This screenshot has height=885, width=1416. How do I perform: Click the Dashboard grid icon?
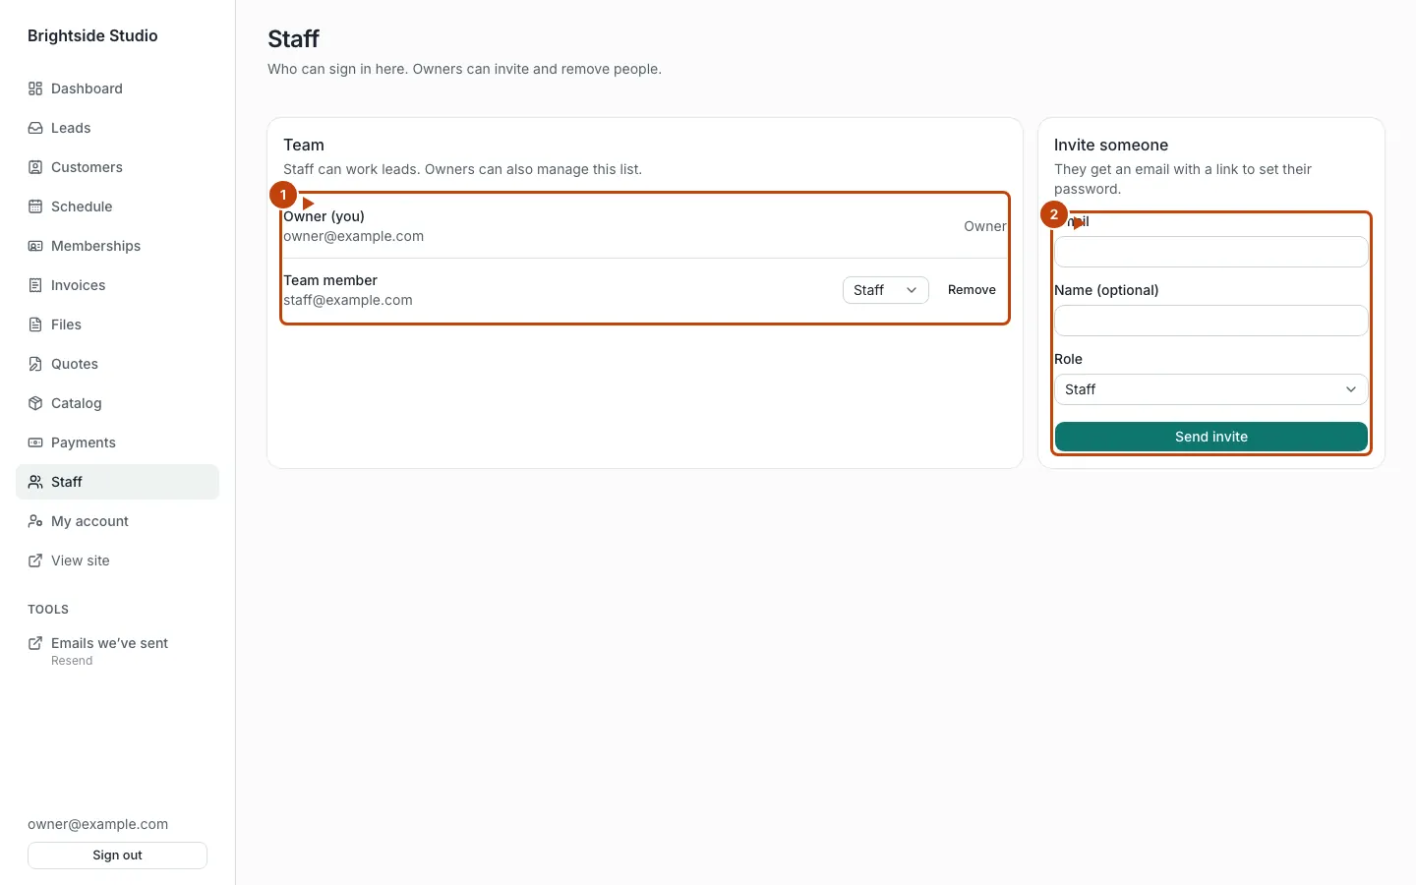click(35, 88)
